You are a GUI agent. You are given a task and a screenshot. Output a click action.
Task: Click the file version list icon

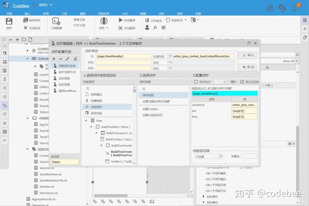(147, 20)
